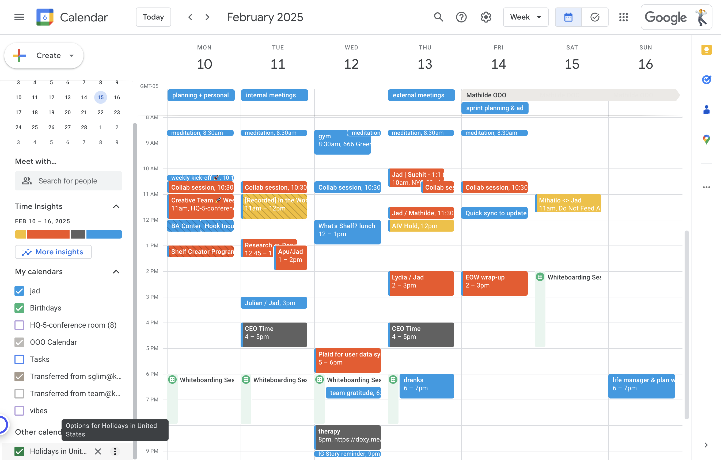Click the calendar grid vertical scrollbar

point(686,325)
